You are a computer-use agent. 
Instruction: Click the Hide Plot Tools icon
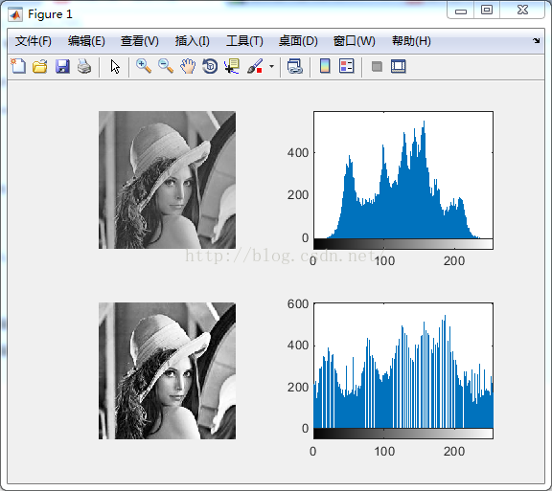pyautogui.click(x=377, y=66)
